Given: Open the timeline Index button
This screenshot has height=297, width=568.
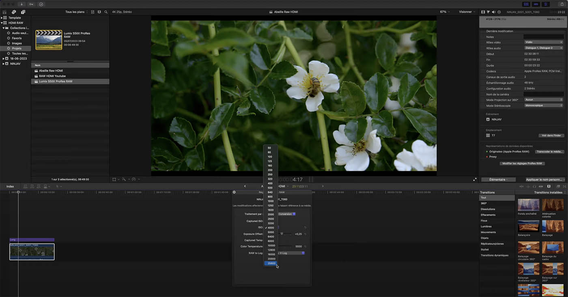Looking at the screenshot, I should point(10,186).
